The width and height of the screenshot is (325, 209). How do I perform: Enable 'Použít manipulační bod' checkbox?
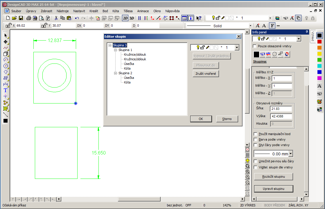256,134
